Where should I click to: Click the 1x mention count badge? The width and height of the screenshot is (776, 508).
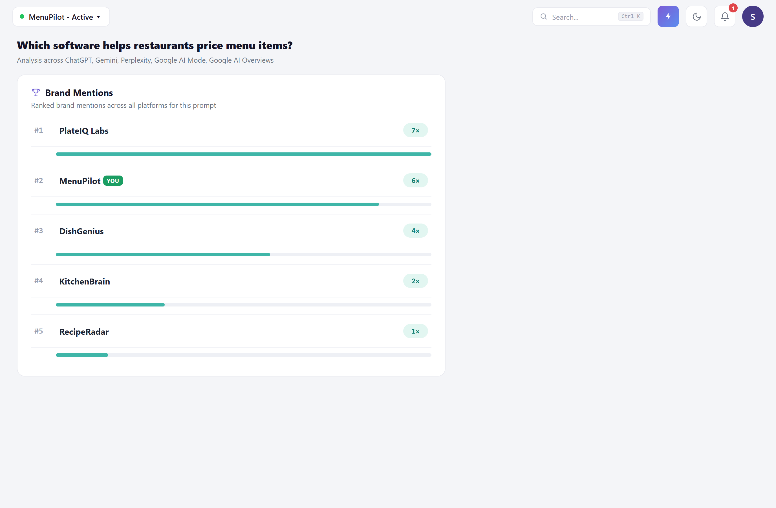[415, 331]
